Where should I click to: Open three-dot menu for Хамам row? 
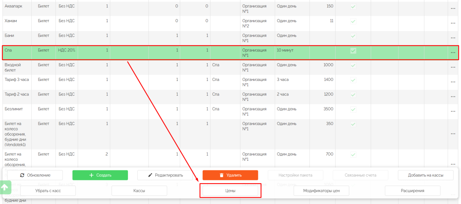[453, 24]
